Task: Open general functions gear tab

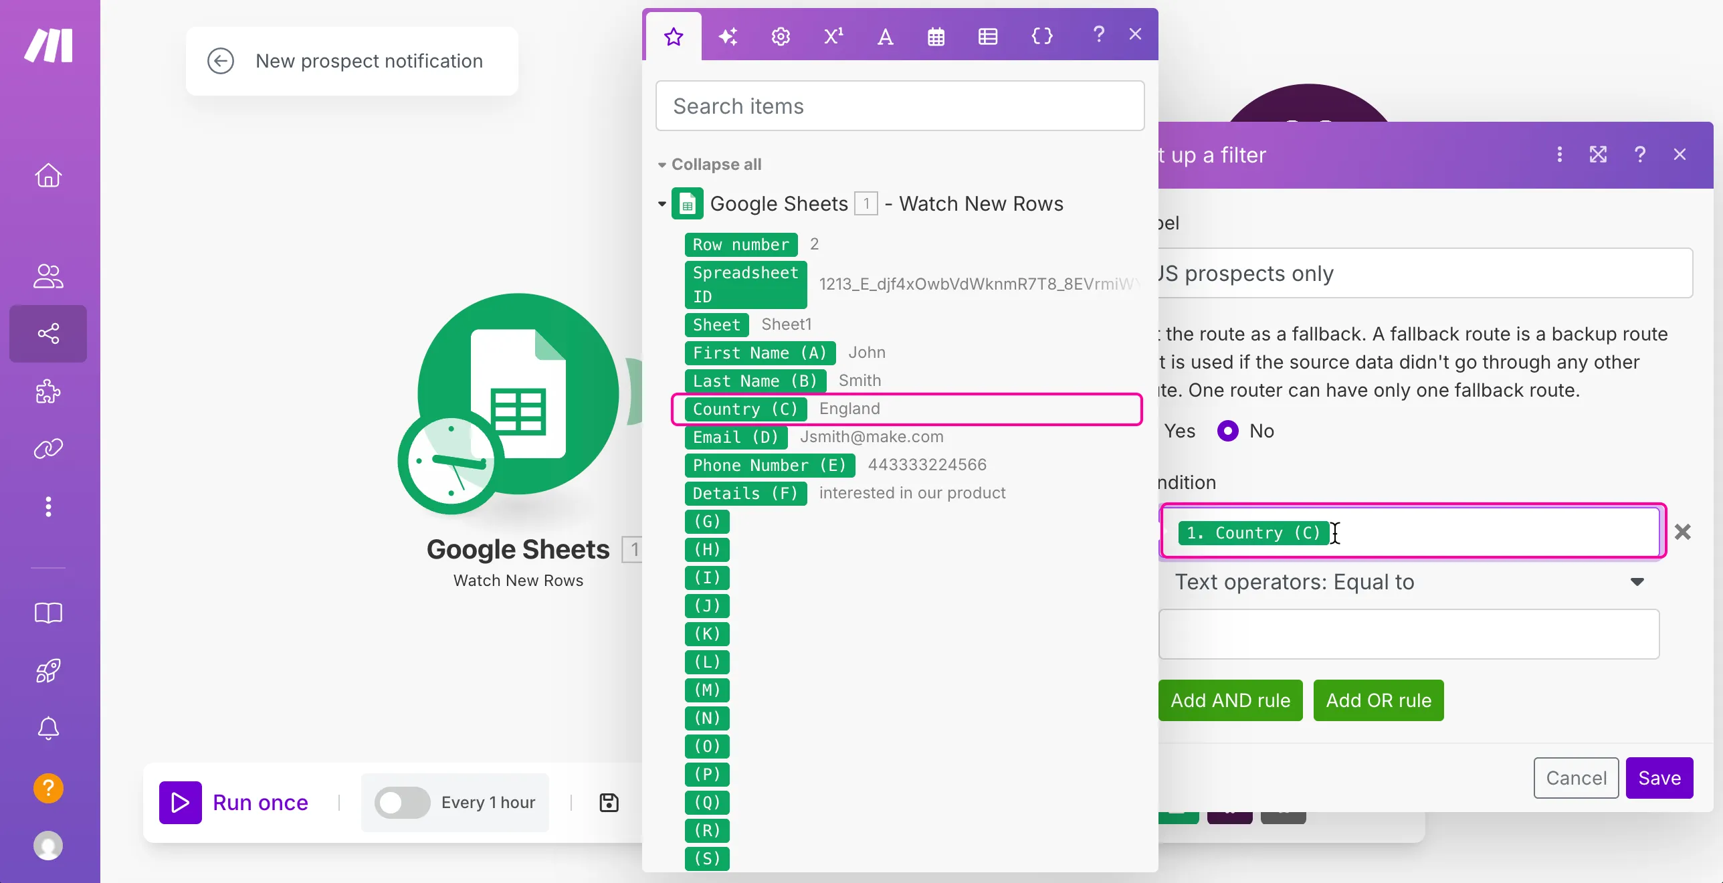Action: (781, 36)
